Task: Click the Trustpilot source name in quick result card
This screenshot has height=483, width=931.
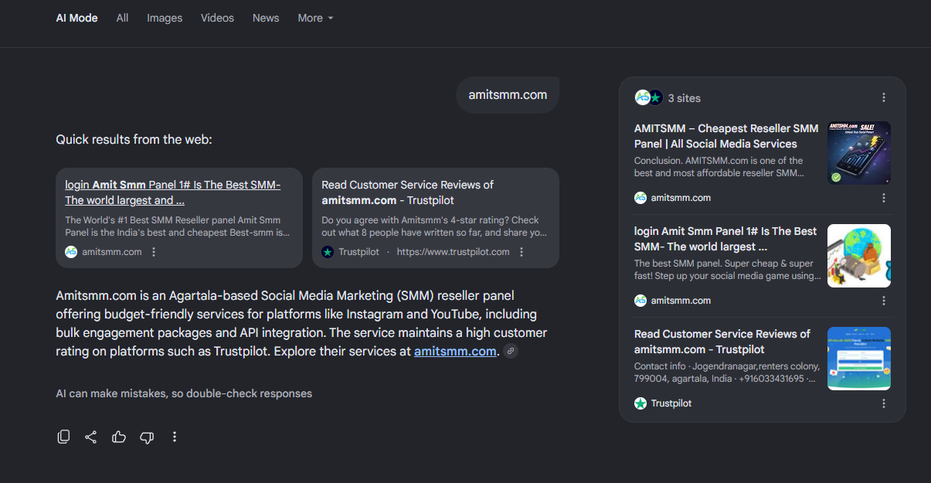Action: click(x=359, y=252)
